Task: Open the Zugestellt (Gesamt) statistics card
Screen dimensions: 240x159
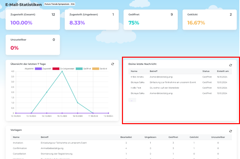Action: tap(33, 20)
